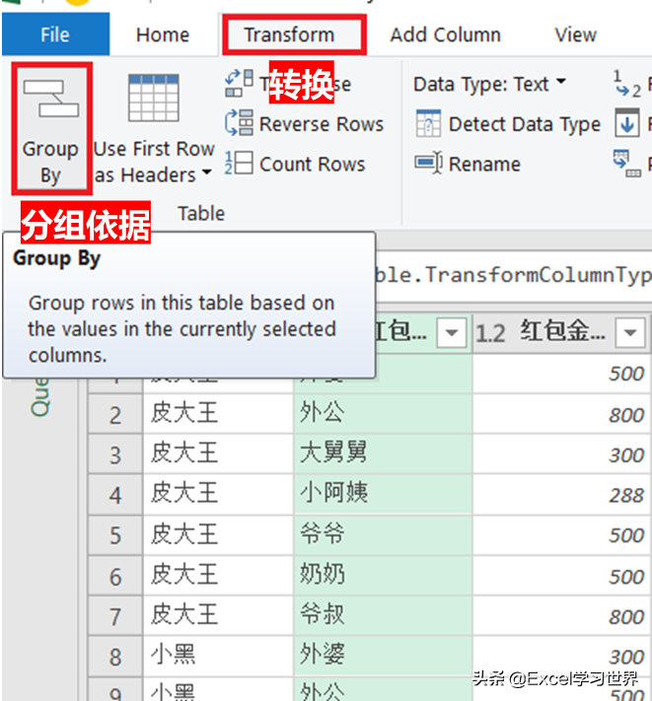652x701 pixels.
Task: Click the 288 value cell
Action: click(x=561, y=495)
